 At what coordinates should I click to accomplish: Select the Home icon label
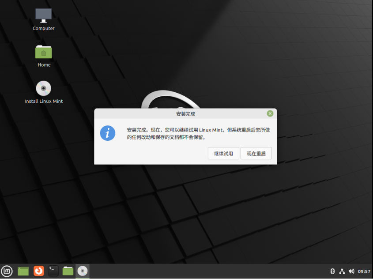pos(44,65)
